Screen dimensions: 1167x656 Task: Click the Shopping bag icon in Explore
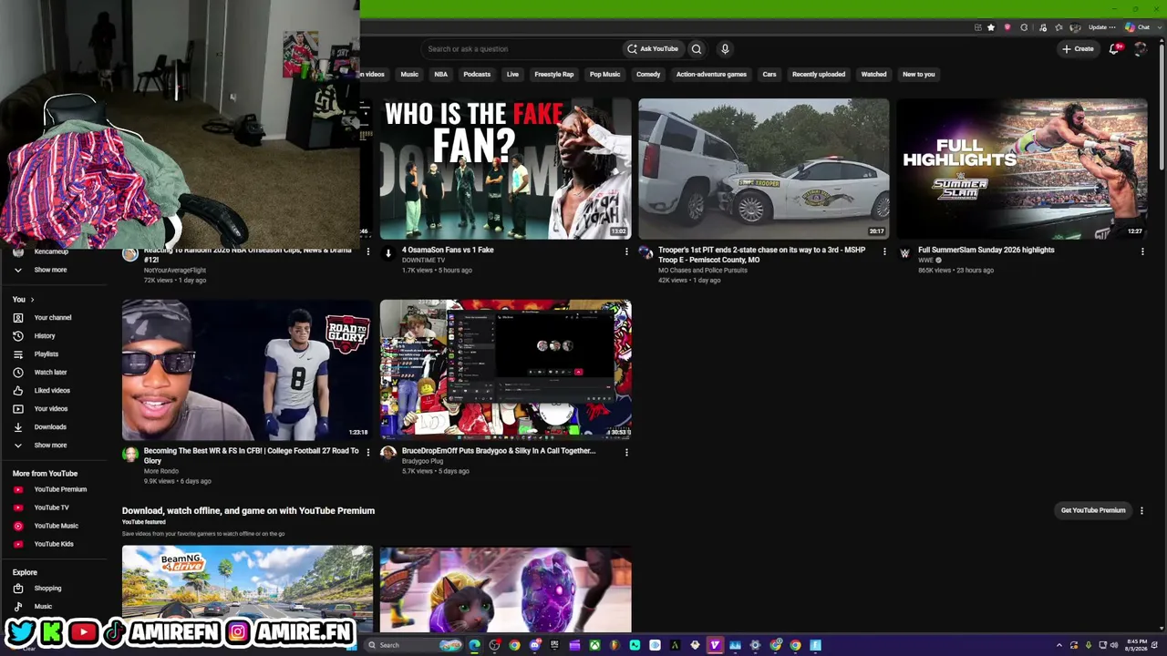coord(18,589)
